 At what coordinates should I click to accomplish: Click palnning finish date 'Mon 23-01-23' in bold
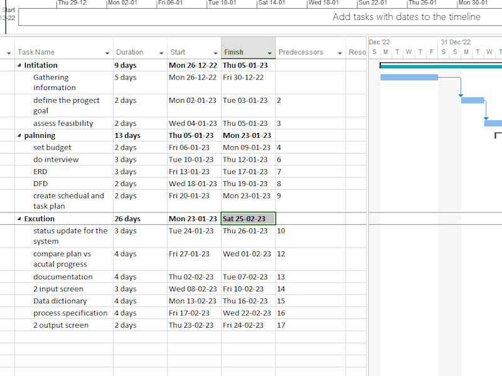[x=248, y=135]
